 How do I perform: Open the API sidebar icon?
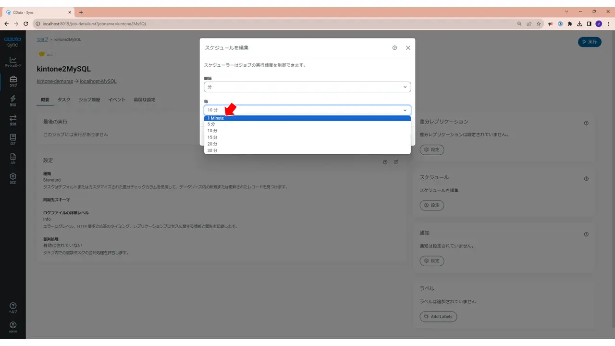point(13,159)
